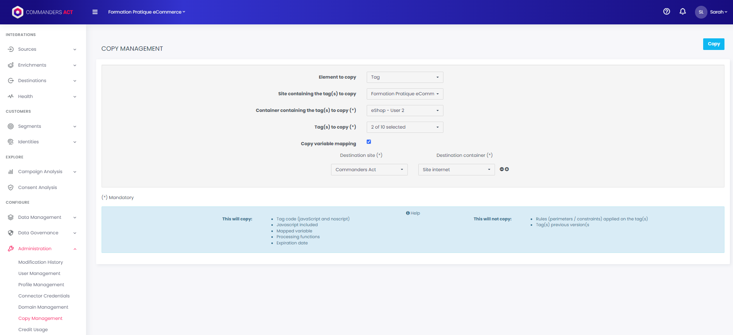The image size is (733, 335).
Task: Toggle the hamburger sidebar menu
Action: [x=95, y=12]
